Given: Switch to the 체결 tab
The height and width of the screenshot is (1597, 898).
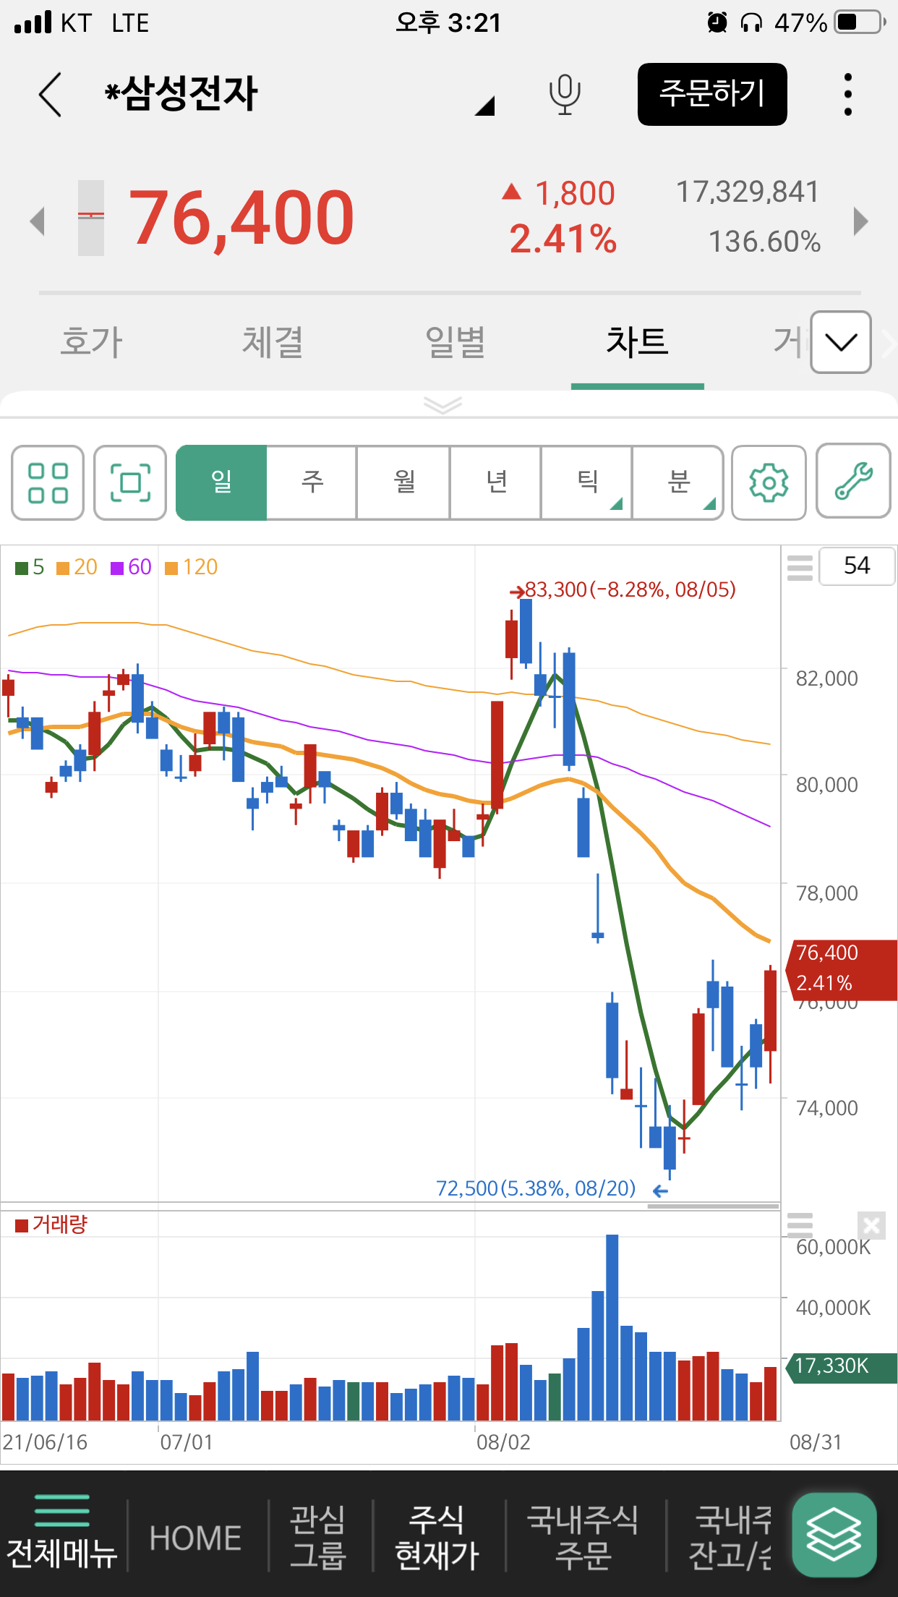Looking at the screenshot, I should pos(273,342).
